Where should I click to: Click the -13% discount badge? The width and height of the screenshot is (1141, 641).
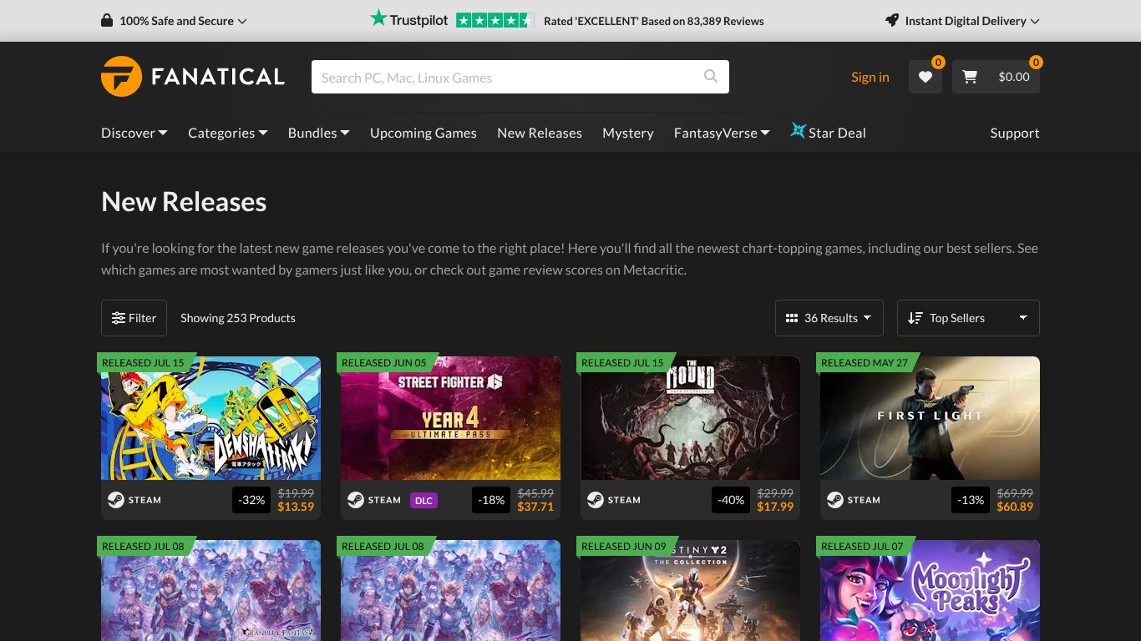971,500
